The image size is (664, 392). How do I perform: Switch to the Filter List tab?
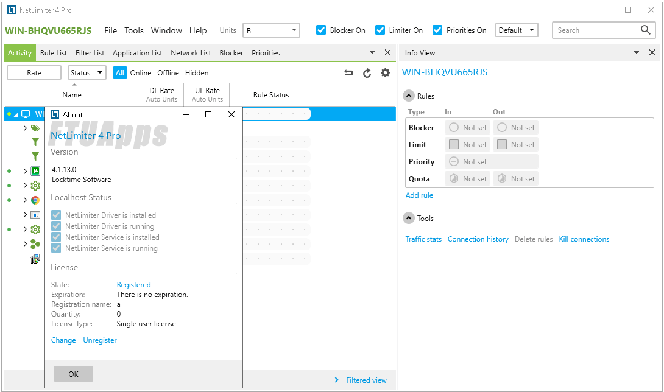tap(90, 53)
